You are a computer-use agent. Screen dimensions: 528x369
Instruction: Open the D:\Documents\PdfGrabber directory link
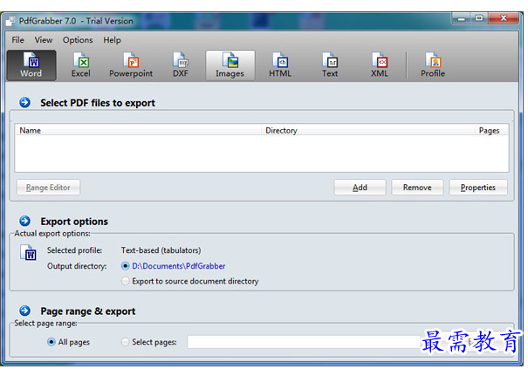pos(179,266)
